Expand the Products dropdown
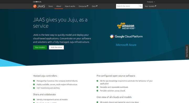The height and width of the screenshot is (103, 189). click(x=151, y=2)
